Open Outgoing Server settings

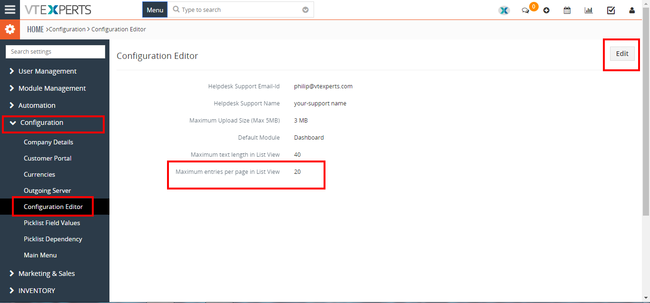tap(47, 190)
